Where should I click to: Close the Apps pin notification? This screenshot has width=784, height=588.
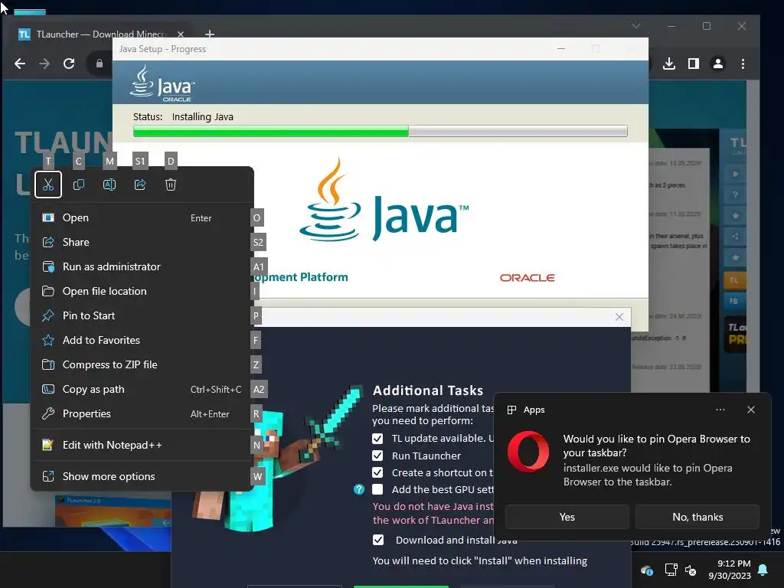tap(751, 410)
